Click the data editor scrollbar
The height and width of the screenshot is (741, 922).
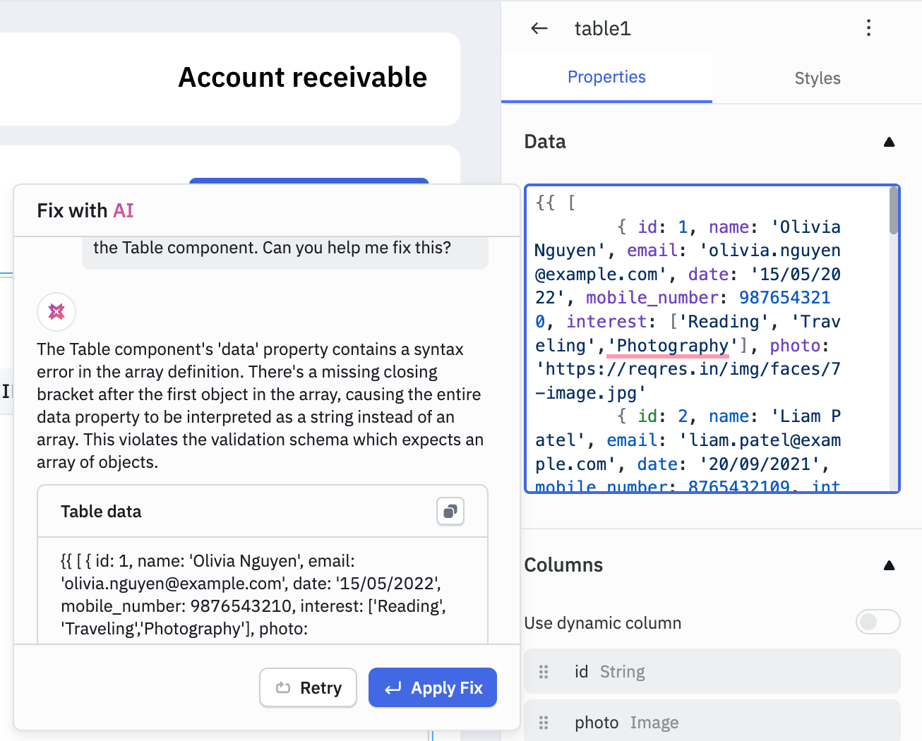coord(893,212)
